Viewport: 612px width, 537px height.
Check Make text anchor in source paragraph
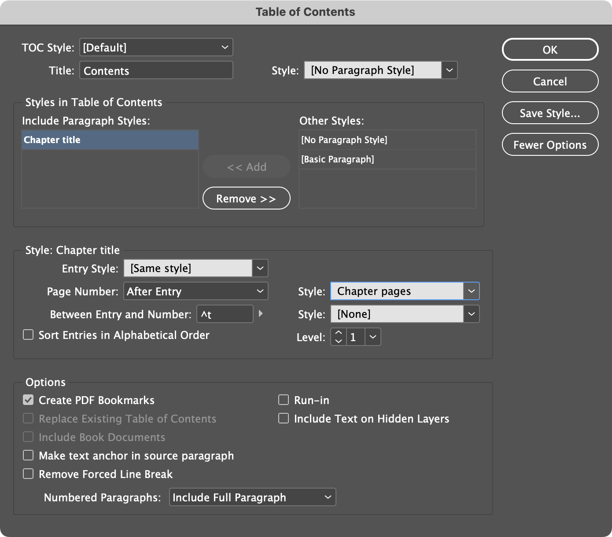pyautogui.click(x=28, y=455)
